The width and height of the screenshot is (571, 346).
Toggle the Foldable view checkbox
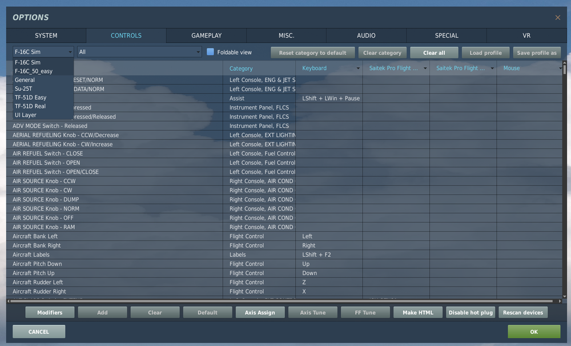click(210, 52)
